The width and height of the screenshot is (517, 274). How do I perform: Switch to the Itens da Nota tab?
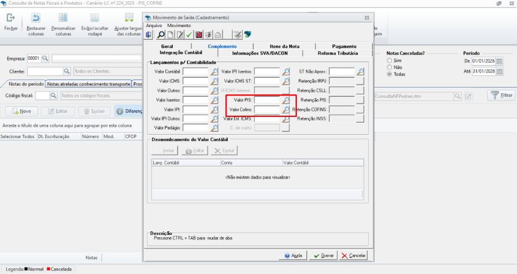(285, 46)
